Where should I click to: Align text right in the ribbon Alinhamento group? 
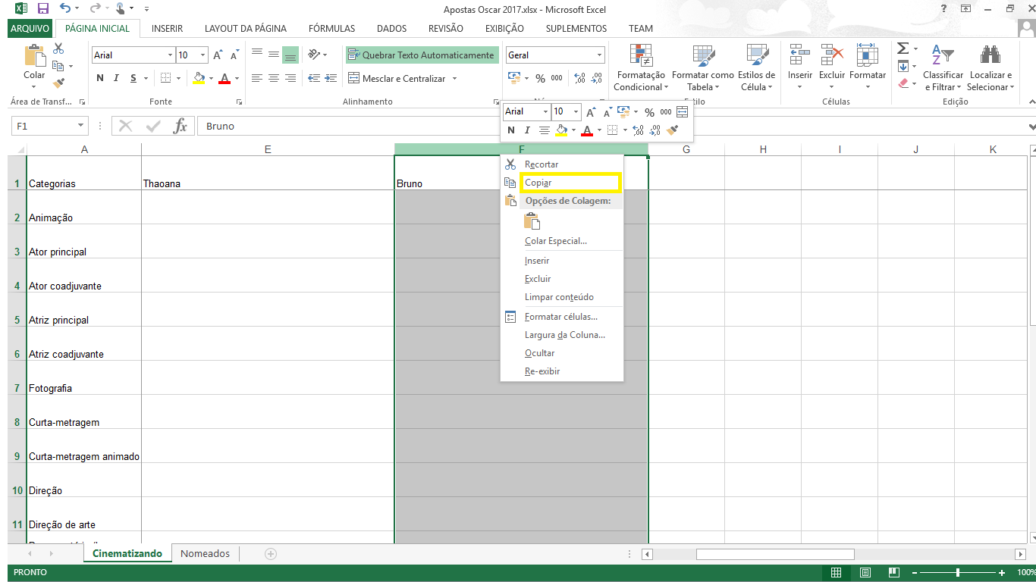click(290, 78)
